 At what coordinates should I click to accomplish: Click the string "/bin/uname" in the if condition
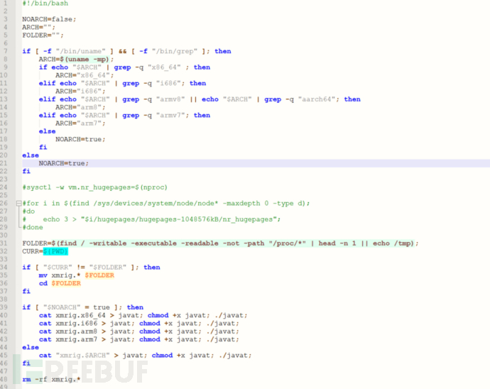[x=81, y=51]
